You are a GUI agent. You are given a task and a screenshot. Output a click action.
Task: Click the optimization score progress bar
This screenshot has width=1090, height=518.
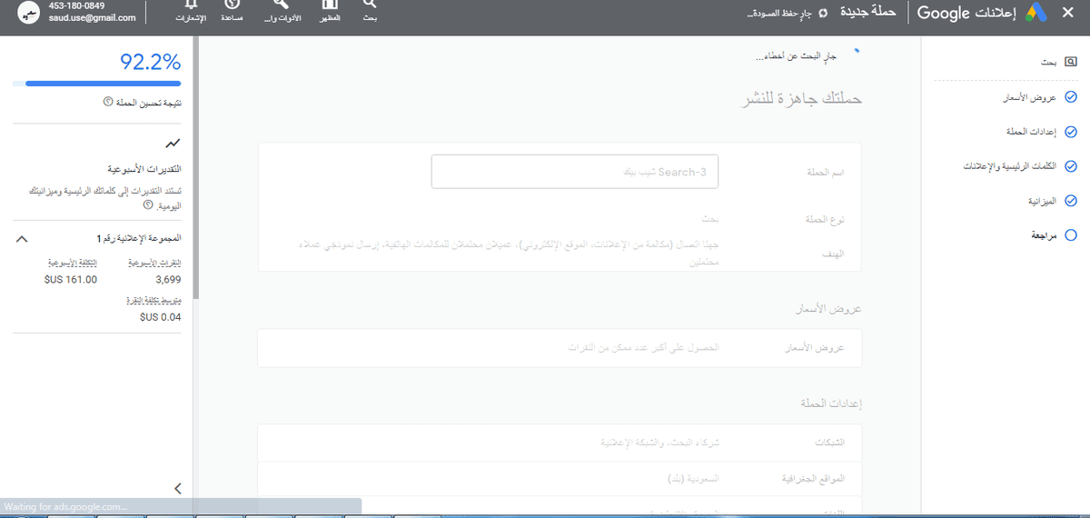pyautogui.click(x=96, y=84)
